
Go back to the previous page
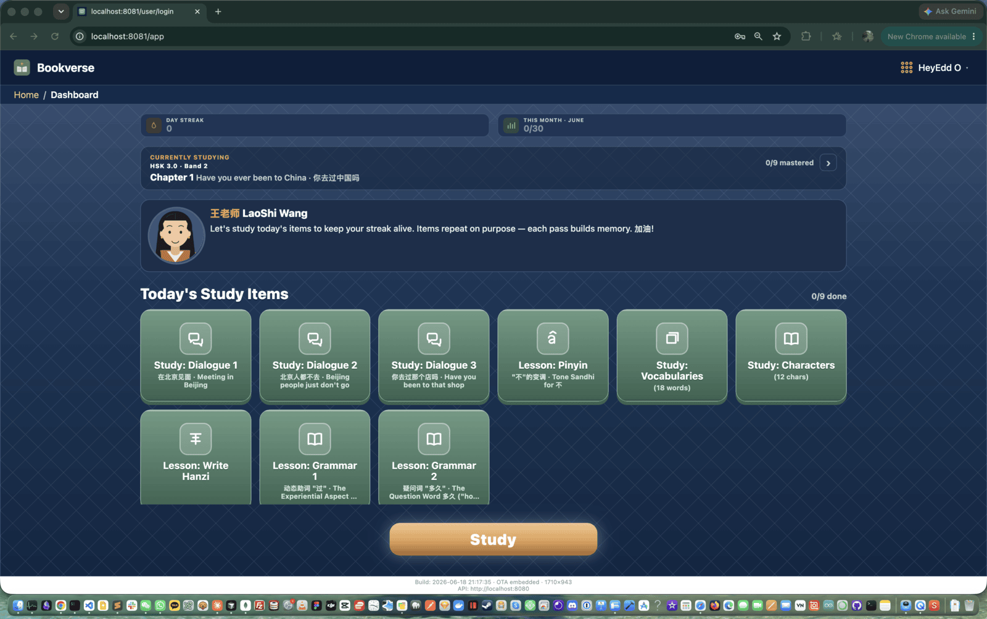click(14, 36)
